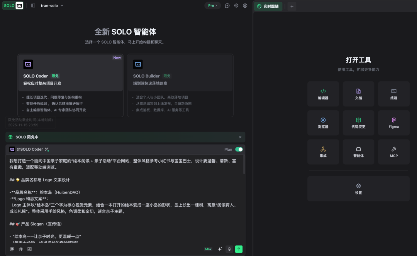Select the SOLO Builder agent card
Image resolution: width=417 pixels, height=256 pixels.
point(180,86)
